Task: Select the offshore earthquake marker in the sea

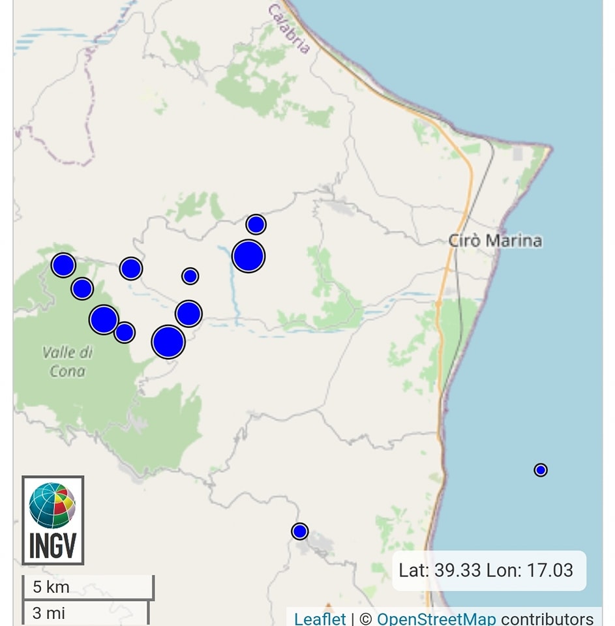Action: [540, 470]
